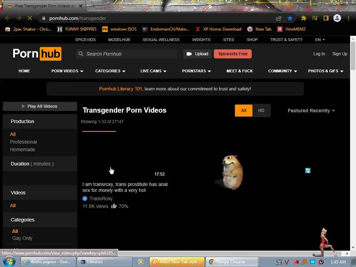The width and height of the screenshot is (356, 267).
Task: Expand the PHOTOS & GIFS dropdown
Action: pyautogui.click(x=325, y=71)
